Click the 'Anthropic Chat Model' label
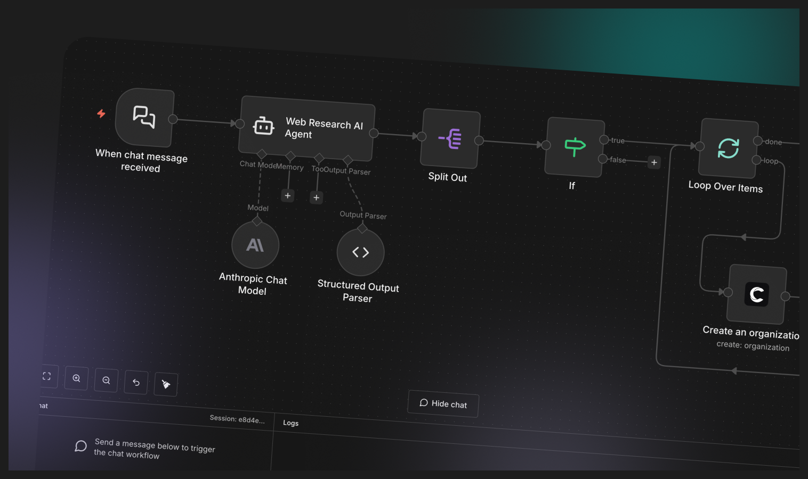808x479 pixels. click(253, 284)
